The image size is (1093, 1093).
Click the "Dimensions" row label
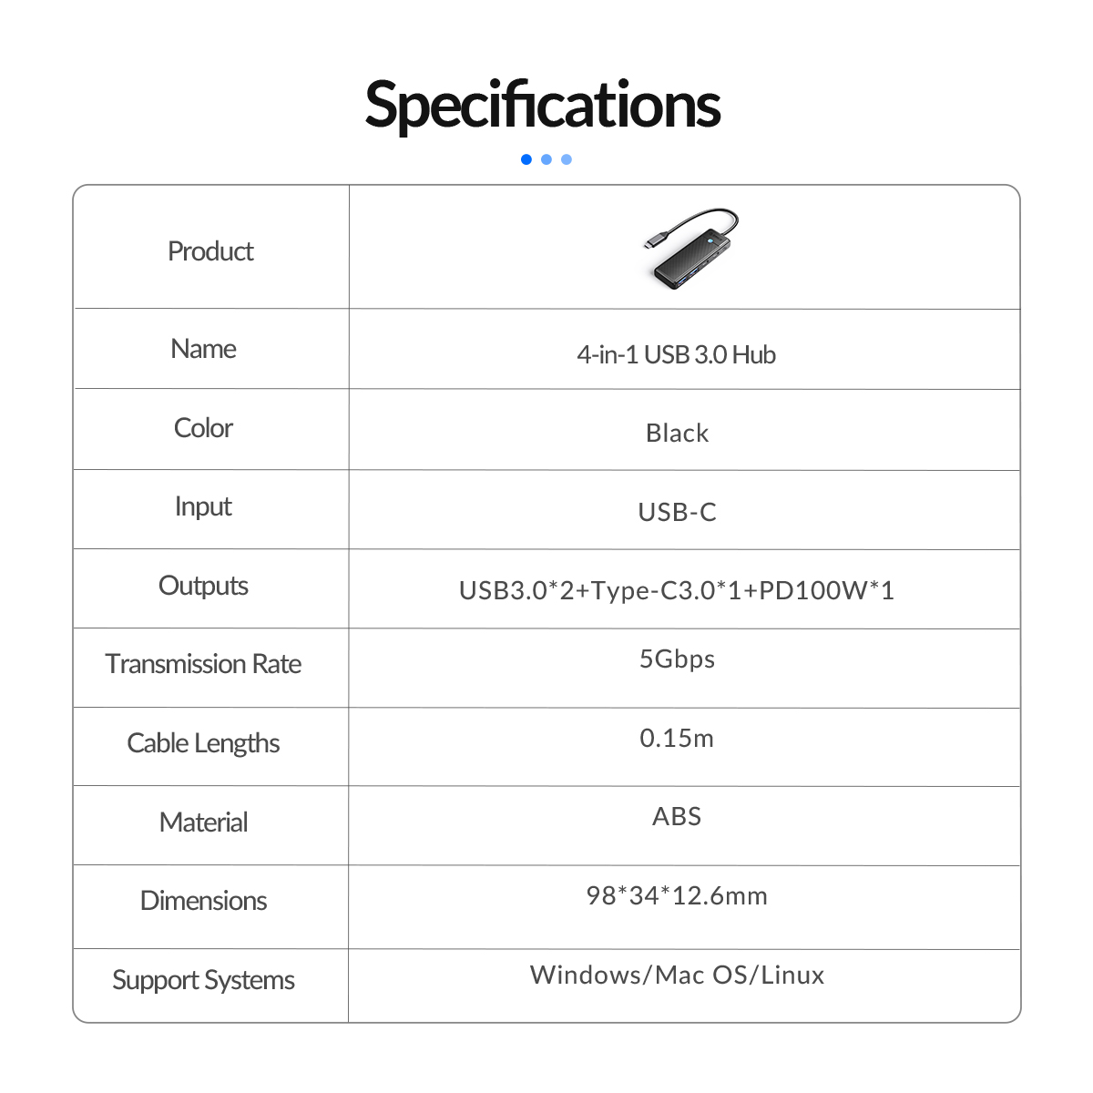[x=203, y=901]
